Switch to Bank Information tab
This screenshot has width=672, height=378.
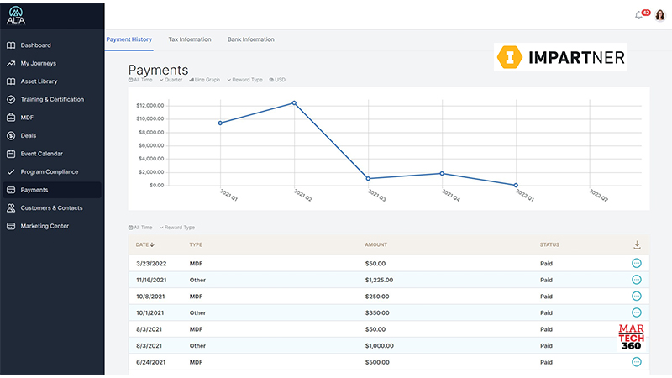pos(250,39)
